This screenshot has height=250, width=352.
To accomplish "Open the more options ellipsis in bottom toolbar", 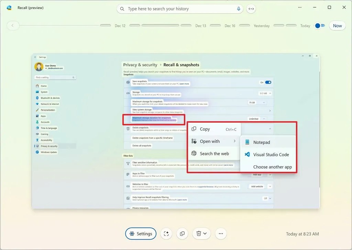I will pyautogui.click(x=221, y=233).
